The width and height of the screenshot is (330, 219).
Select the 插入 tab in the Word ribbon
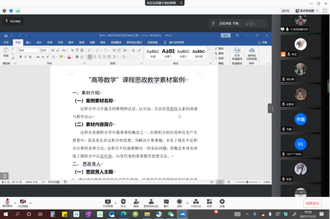click(x=28, y=43)
